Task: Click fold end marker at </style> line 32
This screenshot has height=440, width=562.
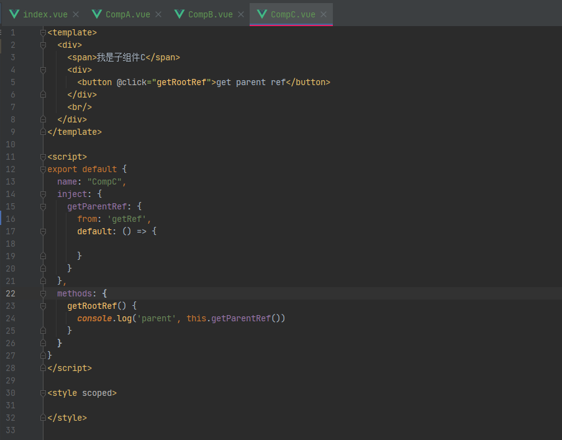Action: (43, 418)
